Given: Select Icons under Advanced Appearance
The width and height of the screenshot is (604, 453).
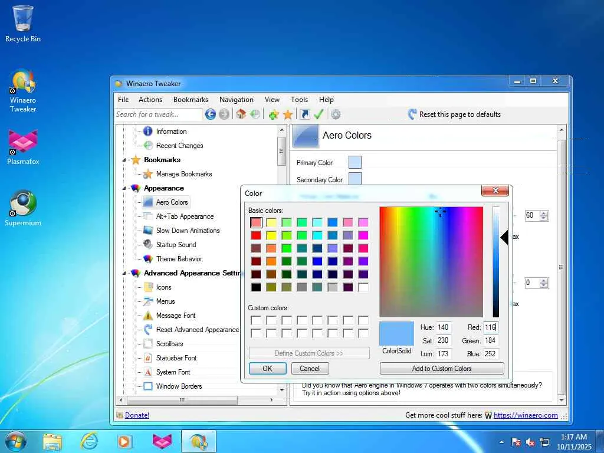Looking at the screenshot, I should 163,287.
